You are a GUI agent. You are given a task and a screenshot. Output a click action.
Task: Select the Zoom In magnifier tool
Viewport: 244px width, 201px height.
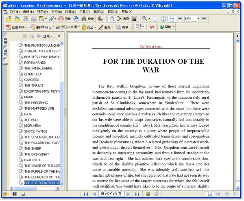[x=145, y=19]
